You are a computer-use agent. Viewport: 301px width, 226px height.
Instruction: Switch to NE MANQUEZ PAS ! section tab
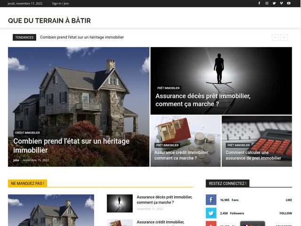click(27, 183)
